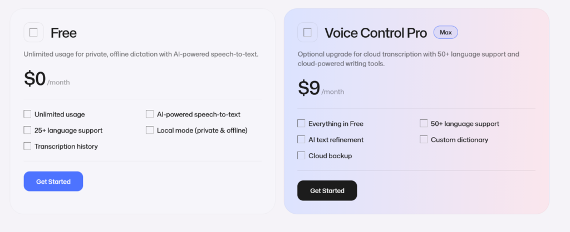
Task: Enable the Custom dictionary checkbox
Action: [x=424, y=139]
